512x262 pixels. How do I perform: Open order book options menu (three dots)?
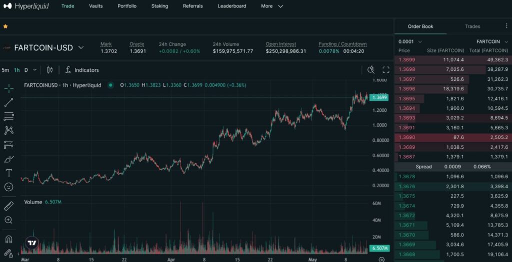coord(506,26)
